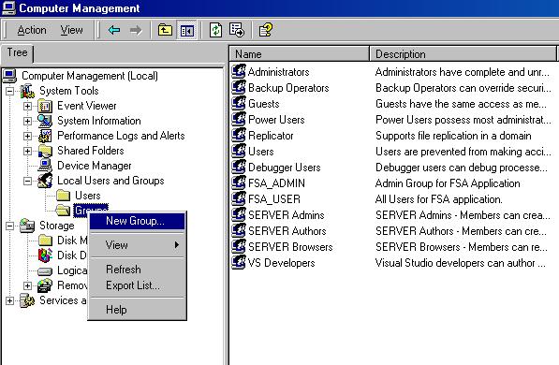
Task: Select the SERVER Admins group icon
Action: (x=239, y=215)
